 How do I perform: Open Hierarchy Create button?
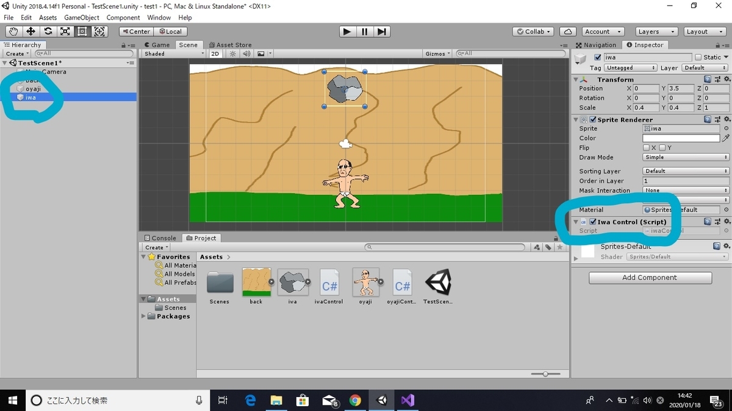click(17, 54)
